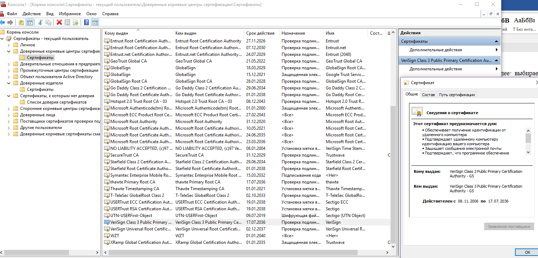Click the red Delete toolbar icon
The image size is (538, 258).
click(x=59, y=22)
